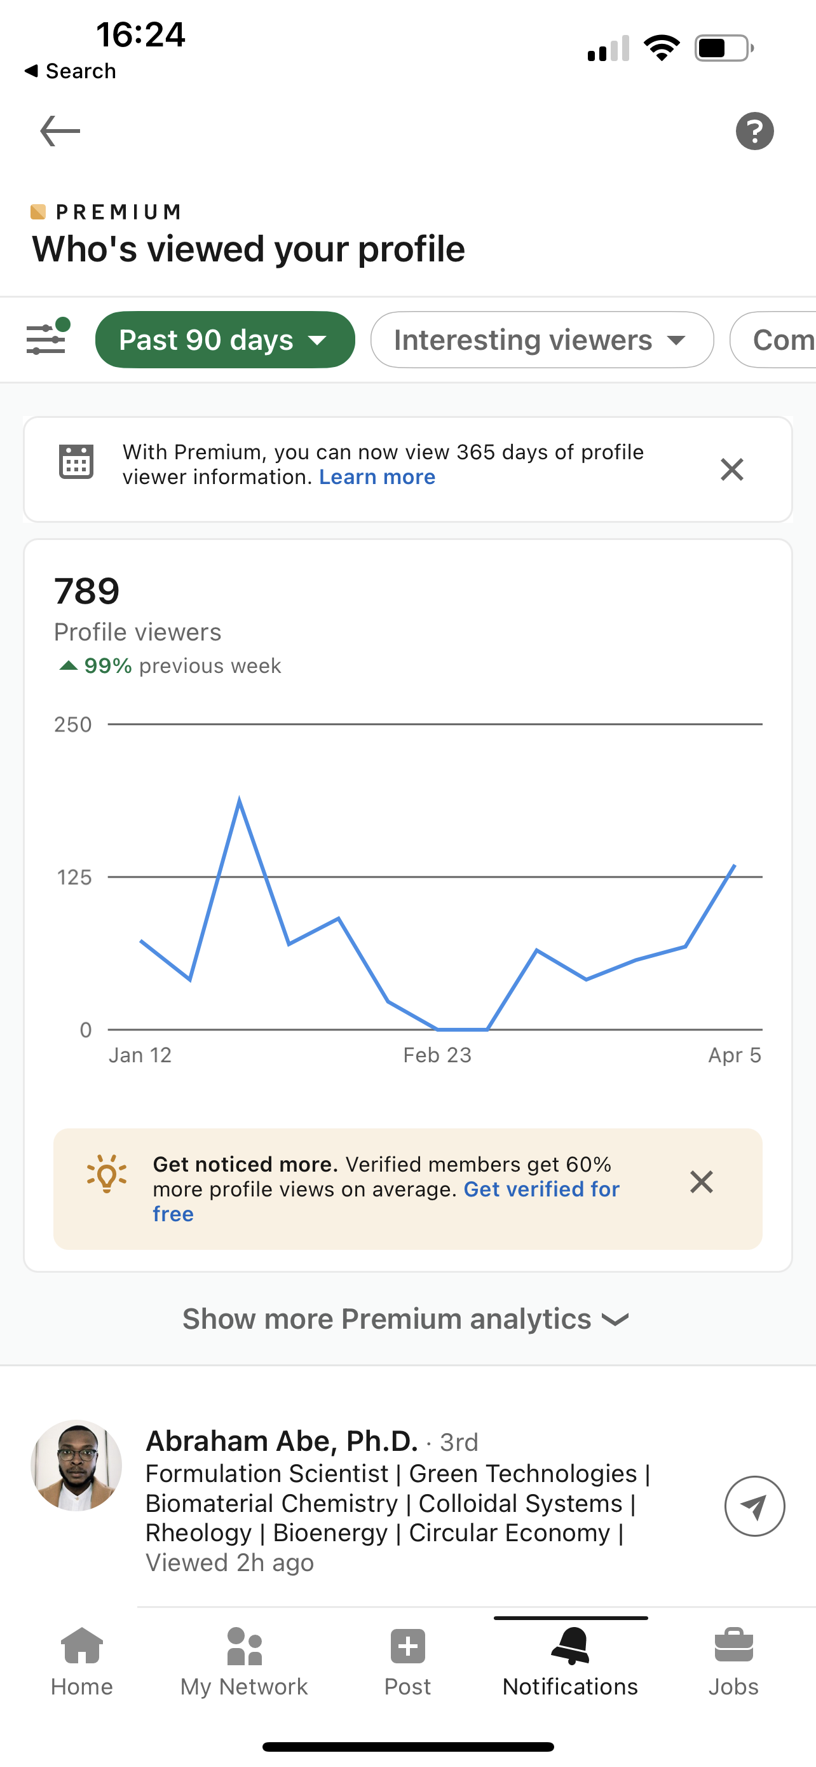The height and width of the screenshot is (1767, 816).
Task: Open the all filters sliders icon
Action: 46,338
